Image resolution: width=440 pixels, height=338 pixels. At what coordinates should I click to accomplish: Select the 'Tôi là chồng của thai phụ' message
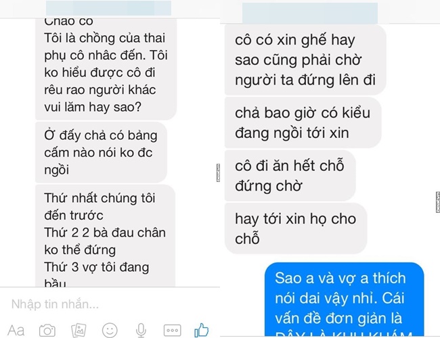tap(106, 69)
